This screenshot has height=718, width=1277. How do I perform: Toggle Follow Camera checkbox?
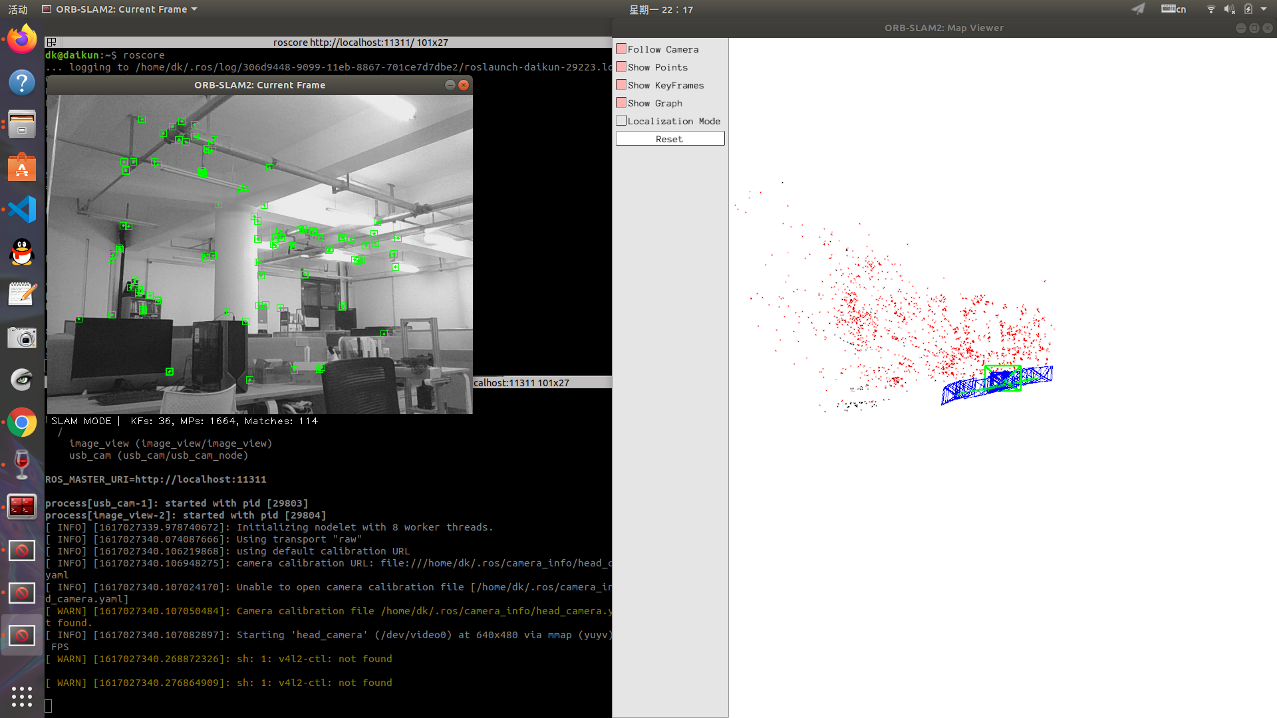tap(621, 49)
